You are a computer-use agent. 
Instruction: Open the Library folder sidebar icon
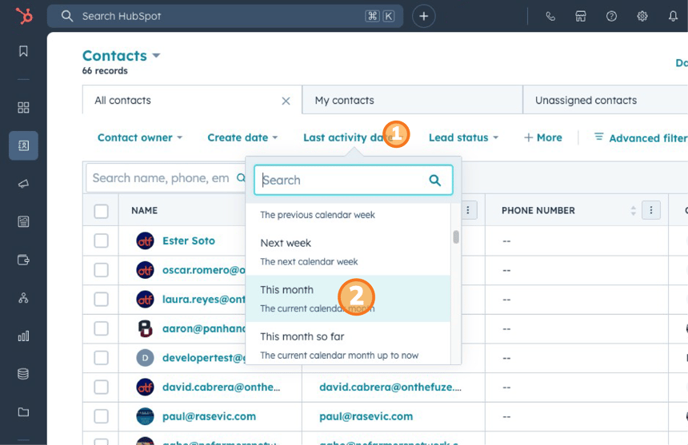click(23, 411)
